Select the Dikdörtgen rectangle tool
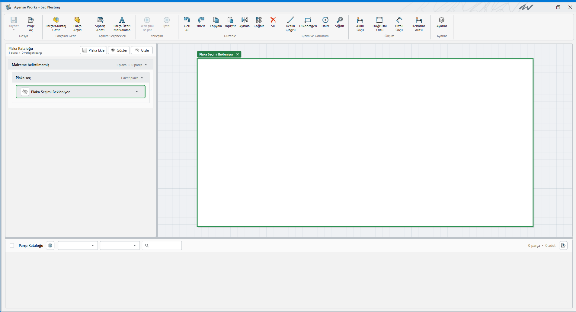Viewport: 576px width, 312px height. (x=308, y=22)
